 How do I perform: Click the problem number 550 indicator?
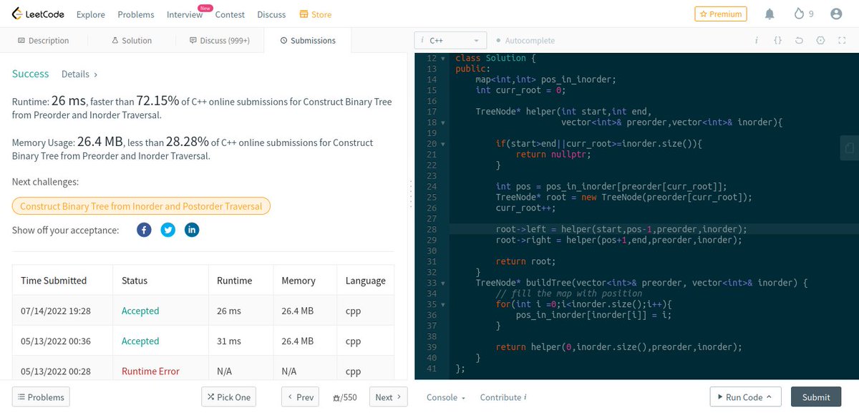(346, 397)
